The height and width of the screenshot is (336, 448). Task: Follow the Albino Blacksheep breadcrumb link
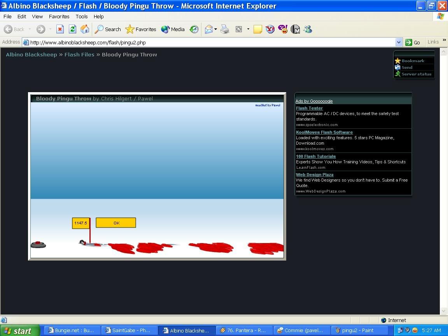tap(31, 54)
